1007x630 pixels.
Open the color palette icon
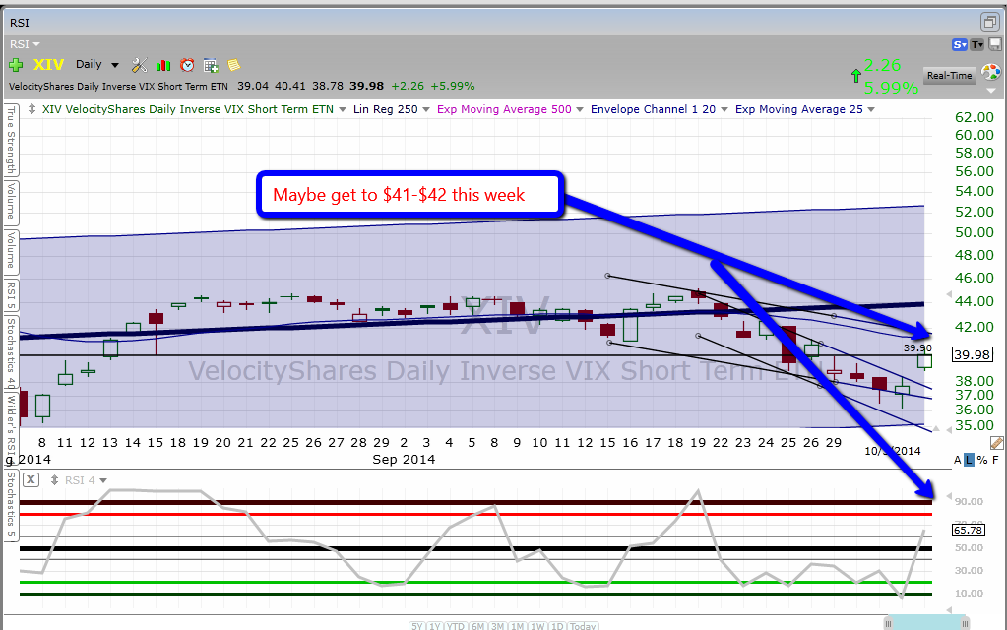coord(991,72)
